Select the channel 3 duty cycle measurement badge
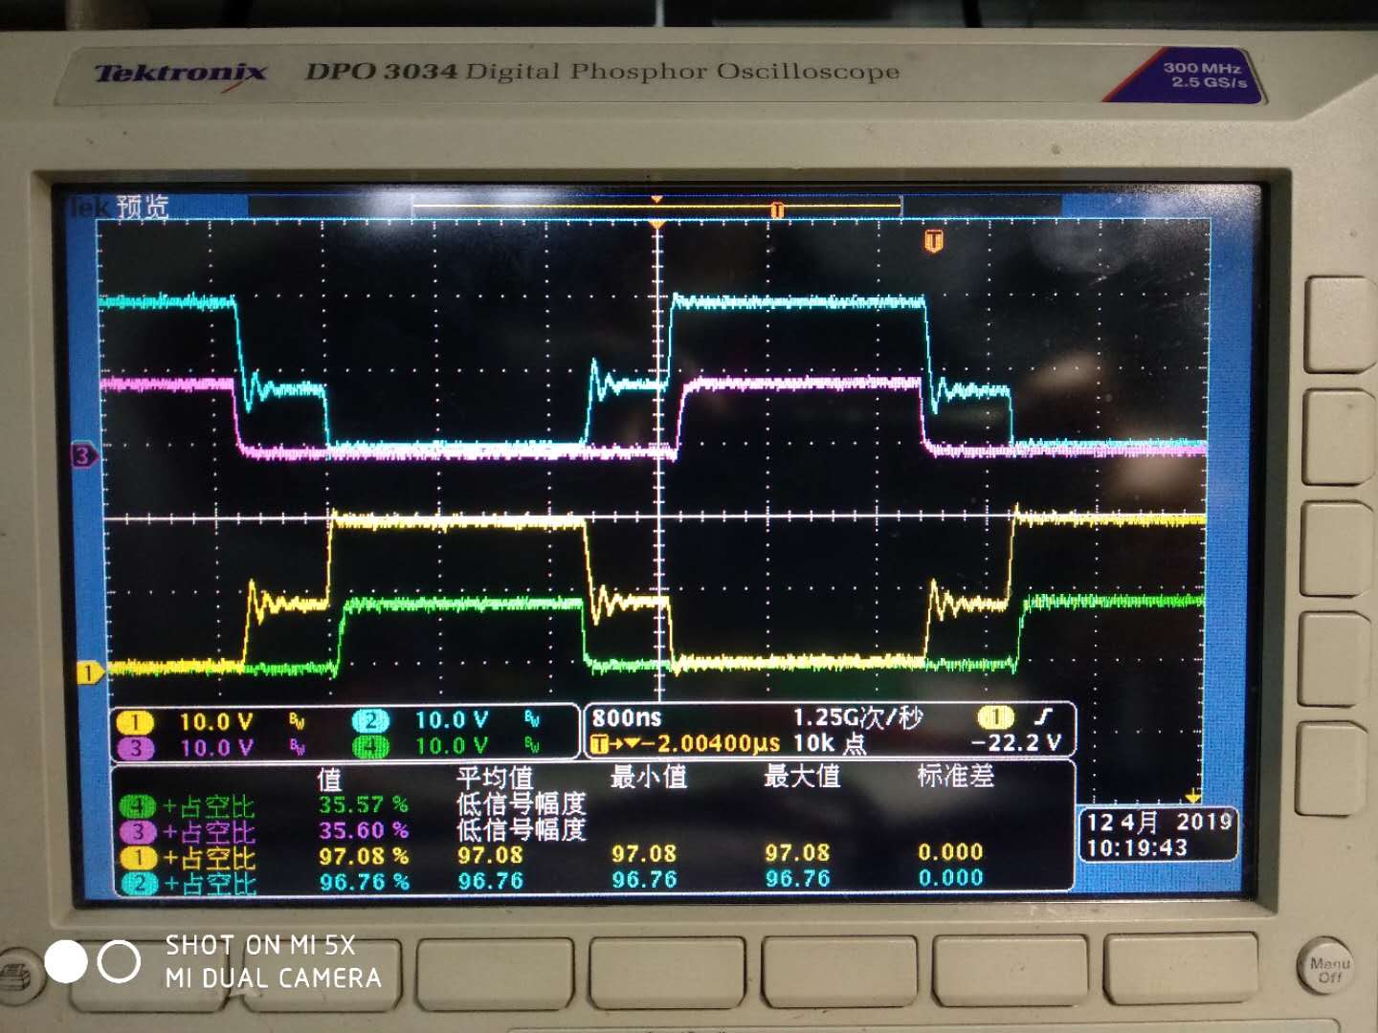This screenshot has width=1378, height=1033. [137, 832]
